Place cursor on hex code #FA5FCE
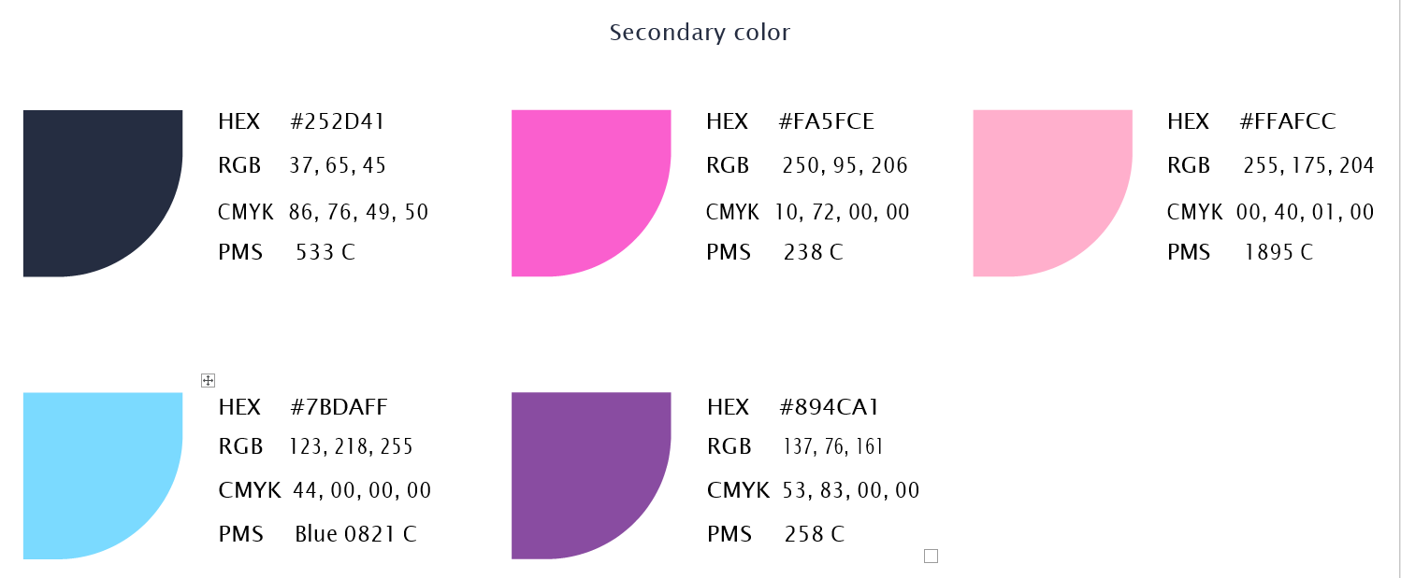The height and width of the screenshot is (578, 1401). click(826, 121)
